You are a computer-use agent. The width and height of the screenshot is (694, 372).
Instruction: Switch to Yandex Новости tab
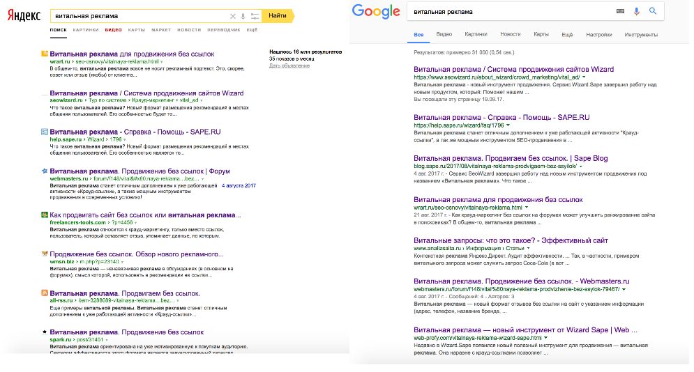click(189, 30)
